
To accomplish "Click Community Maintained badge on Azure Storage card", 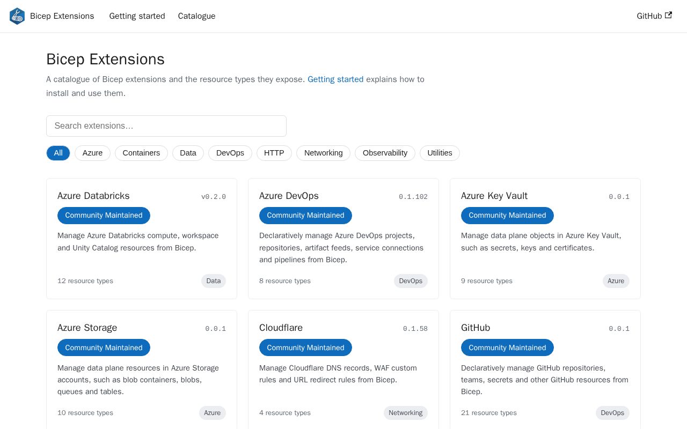I will click(104, 347).
